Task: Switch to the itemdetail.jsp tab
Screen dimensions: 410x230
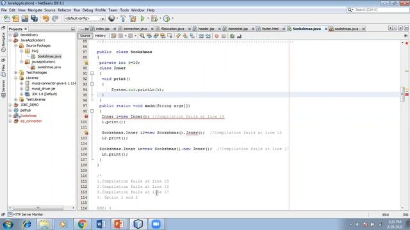Action: (238, 29)
